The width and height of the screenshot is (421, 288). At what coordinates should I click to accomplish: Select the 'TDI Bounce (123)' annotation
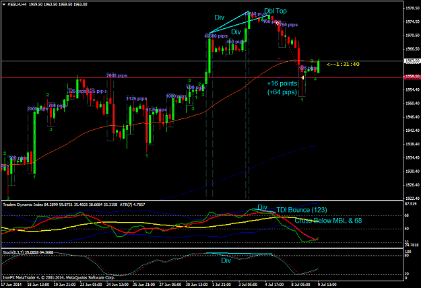pos(302,210)
